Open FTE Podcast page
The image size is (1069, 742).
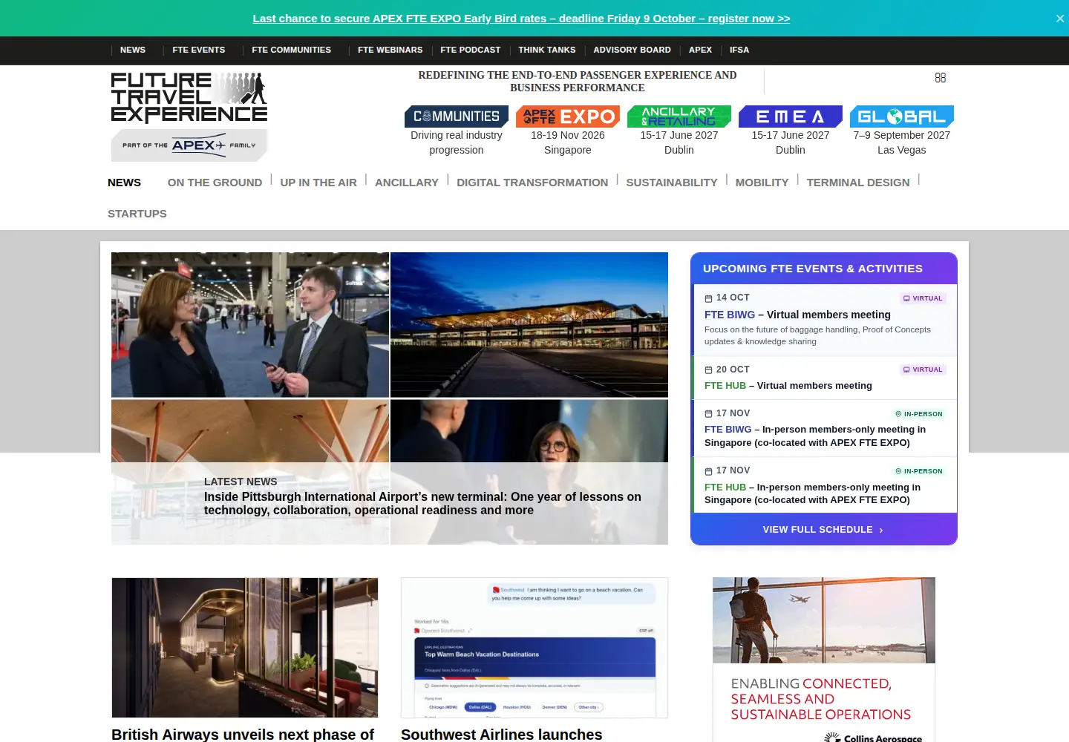(x=471, y=50)
